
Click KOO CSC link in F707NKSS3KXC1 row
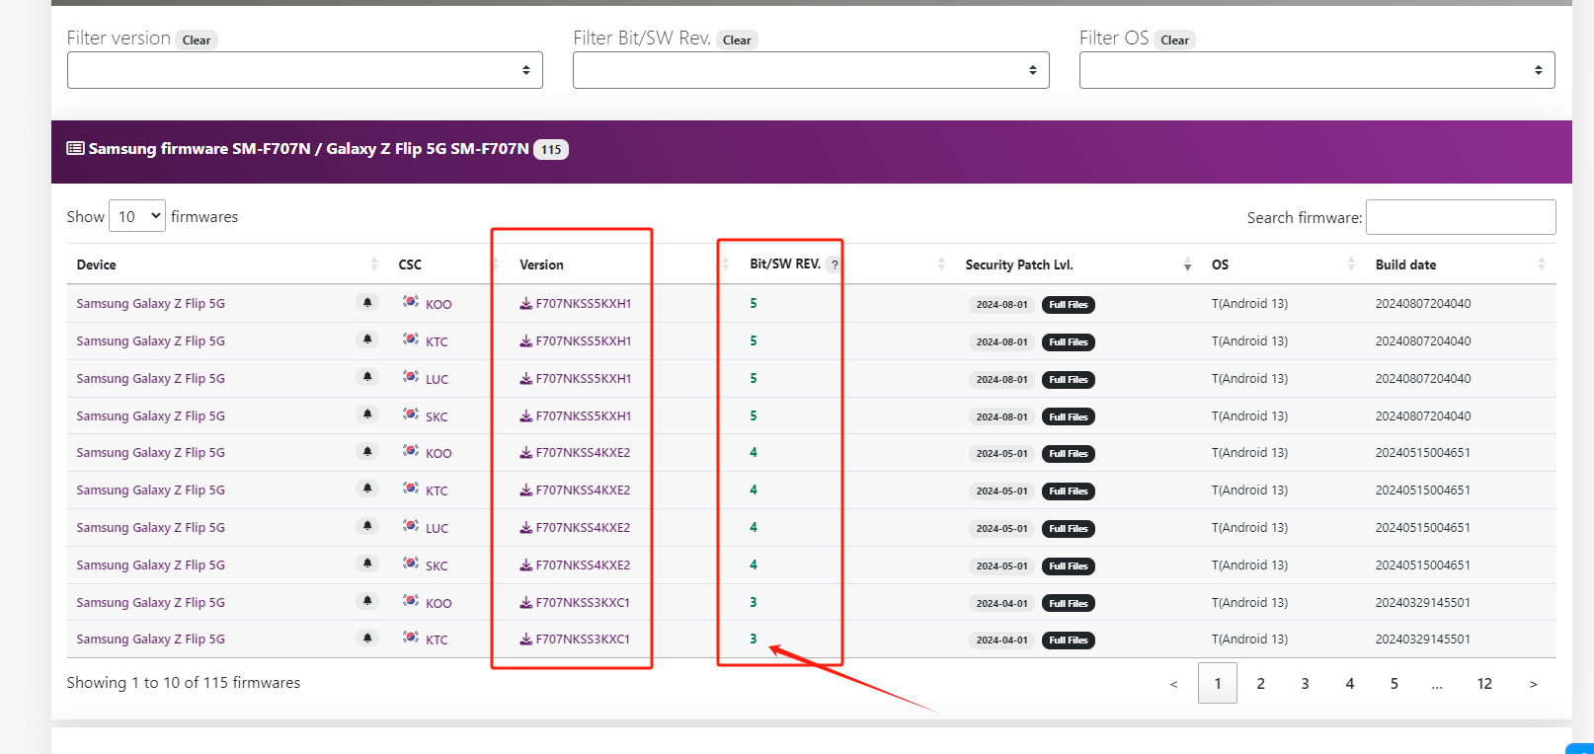pos(438,603)
